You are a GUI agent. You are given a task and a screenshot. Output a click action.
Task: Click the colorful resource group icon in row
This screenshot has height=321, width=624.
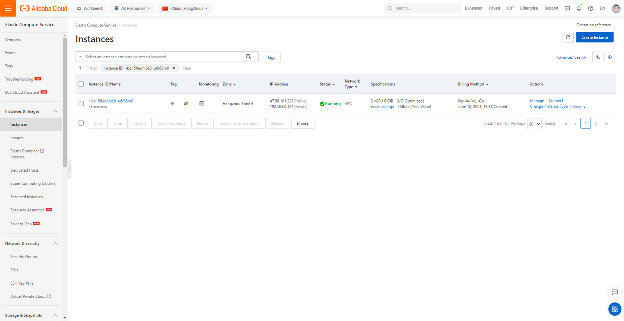coord(186,104)
